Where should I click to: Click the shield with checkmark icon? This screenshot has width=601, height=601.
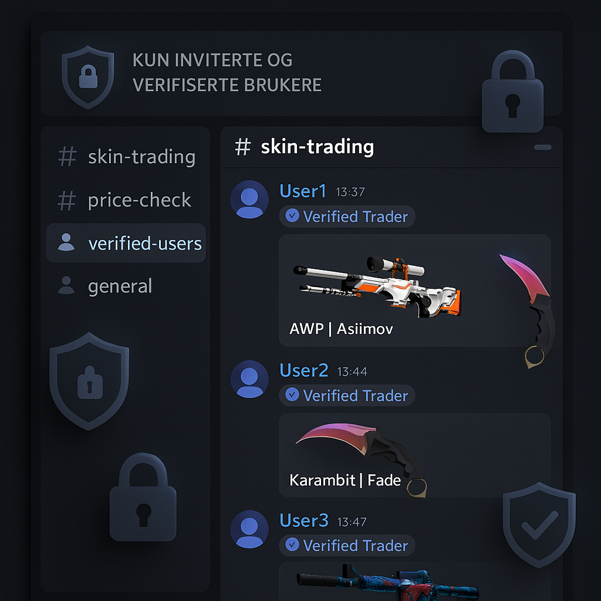pyautogui.click(x=539, y=525)
